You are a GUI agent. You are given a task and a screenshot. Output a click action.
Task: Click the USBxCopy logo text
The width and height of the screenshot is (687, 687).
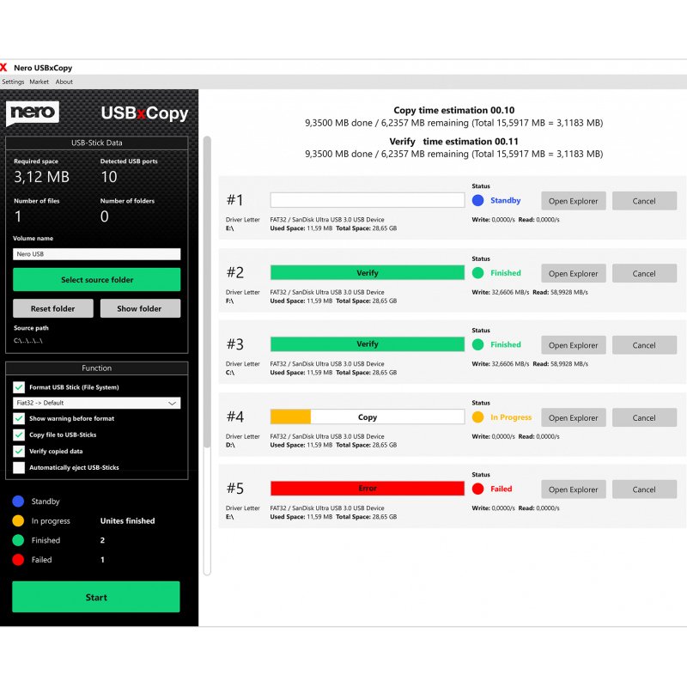144,113
